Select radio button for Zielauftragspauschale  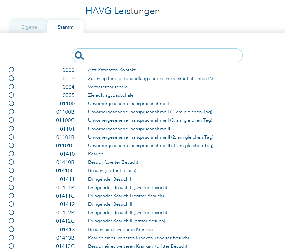coord(11,95)
